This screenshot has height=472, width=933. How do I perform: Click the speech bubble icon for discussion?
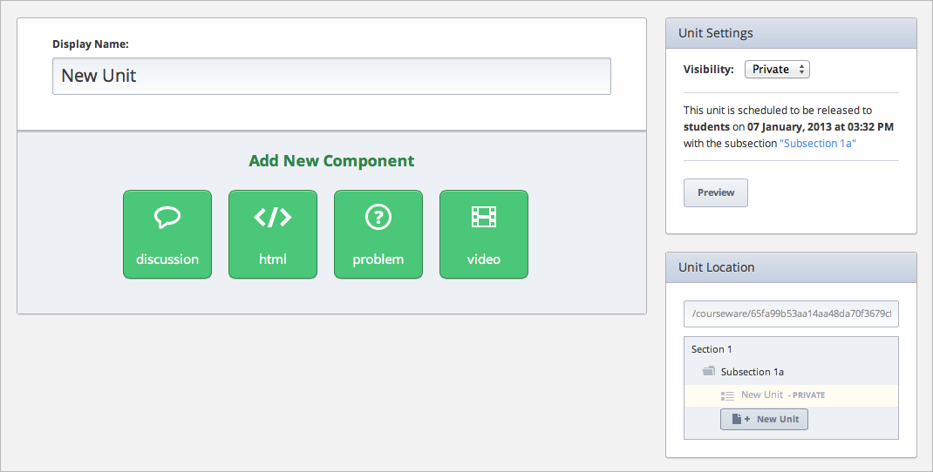(x=167, y=217)
